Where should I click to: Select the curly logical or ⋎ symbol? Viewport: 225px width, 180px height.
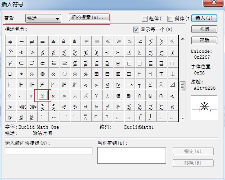pyautogui.click(x=97, y=96)
